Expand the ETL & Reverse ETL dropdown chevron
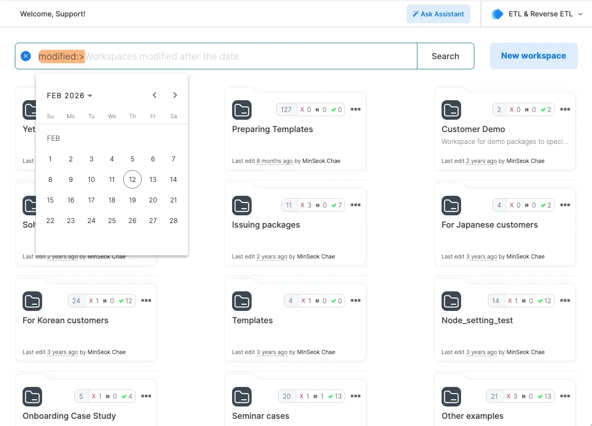This screenshot has width=592, height=426. point(580,14)
